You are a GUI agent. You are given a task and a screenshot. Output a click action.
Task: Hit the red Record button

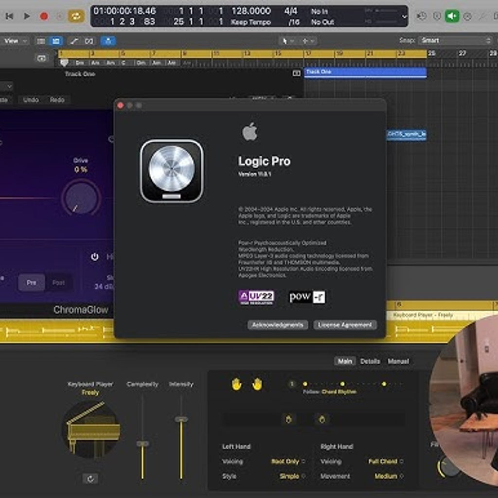[x=44, y=16]
